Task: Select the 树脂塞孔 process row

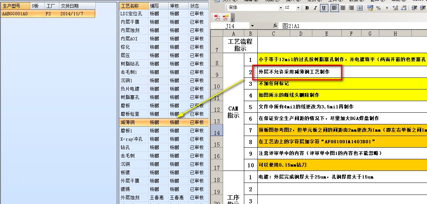Action: point(164,97)
